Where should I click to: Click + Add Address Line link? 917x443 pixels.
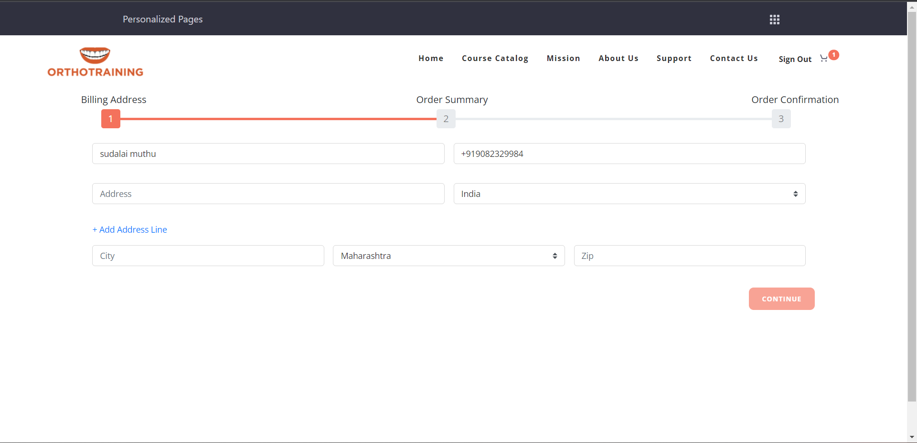point(130,229)
